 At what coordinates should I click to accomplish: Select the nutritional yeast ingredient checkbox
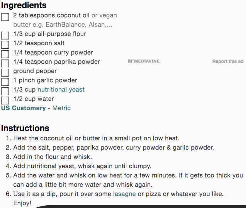point(5,91)
